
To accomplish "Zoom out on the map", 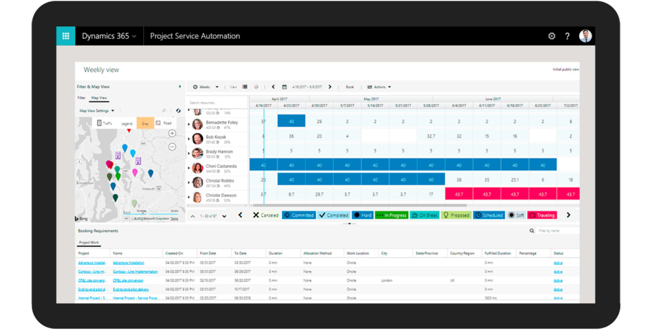I will tap(172, 147).
